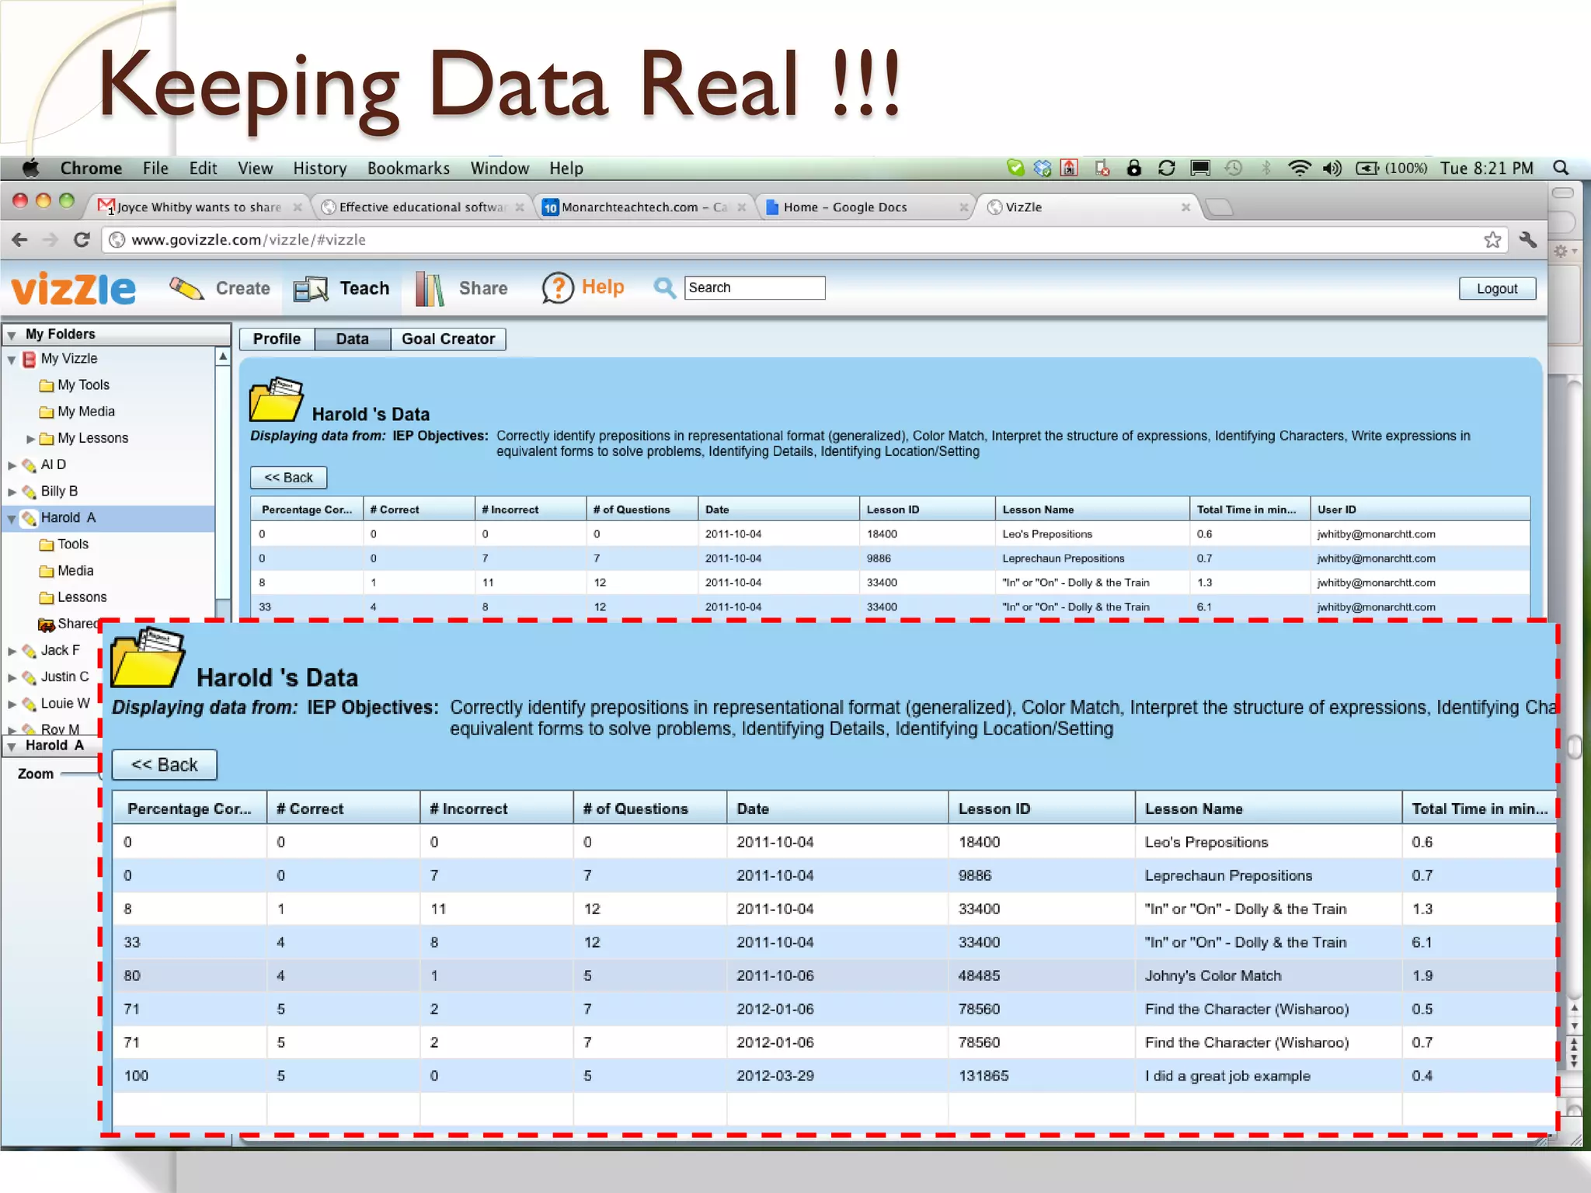Click the Logout button
Image resolution: width=1591 pixels, height=1193 pixels.
click(1497, 289)
